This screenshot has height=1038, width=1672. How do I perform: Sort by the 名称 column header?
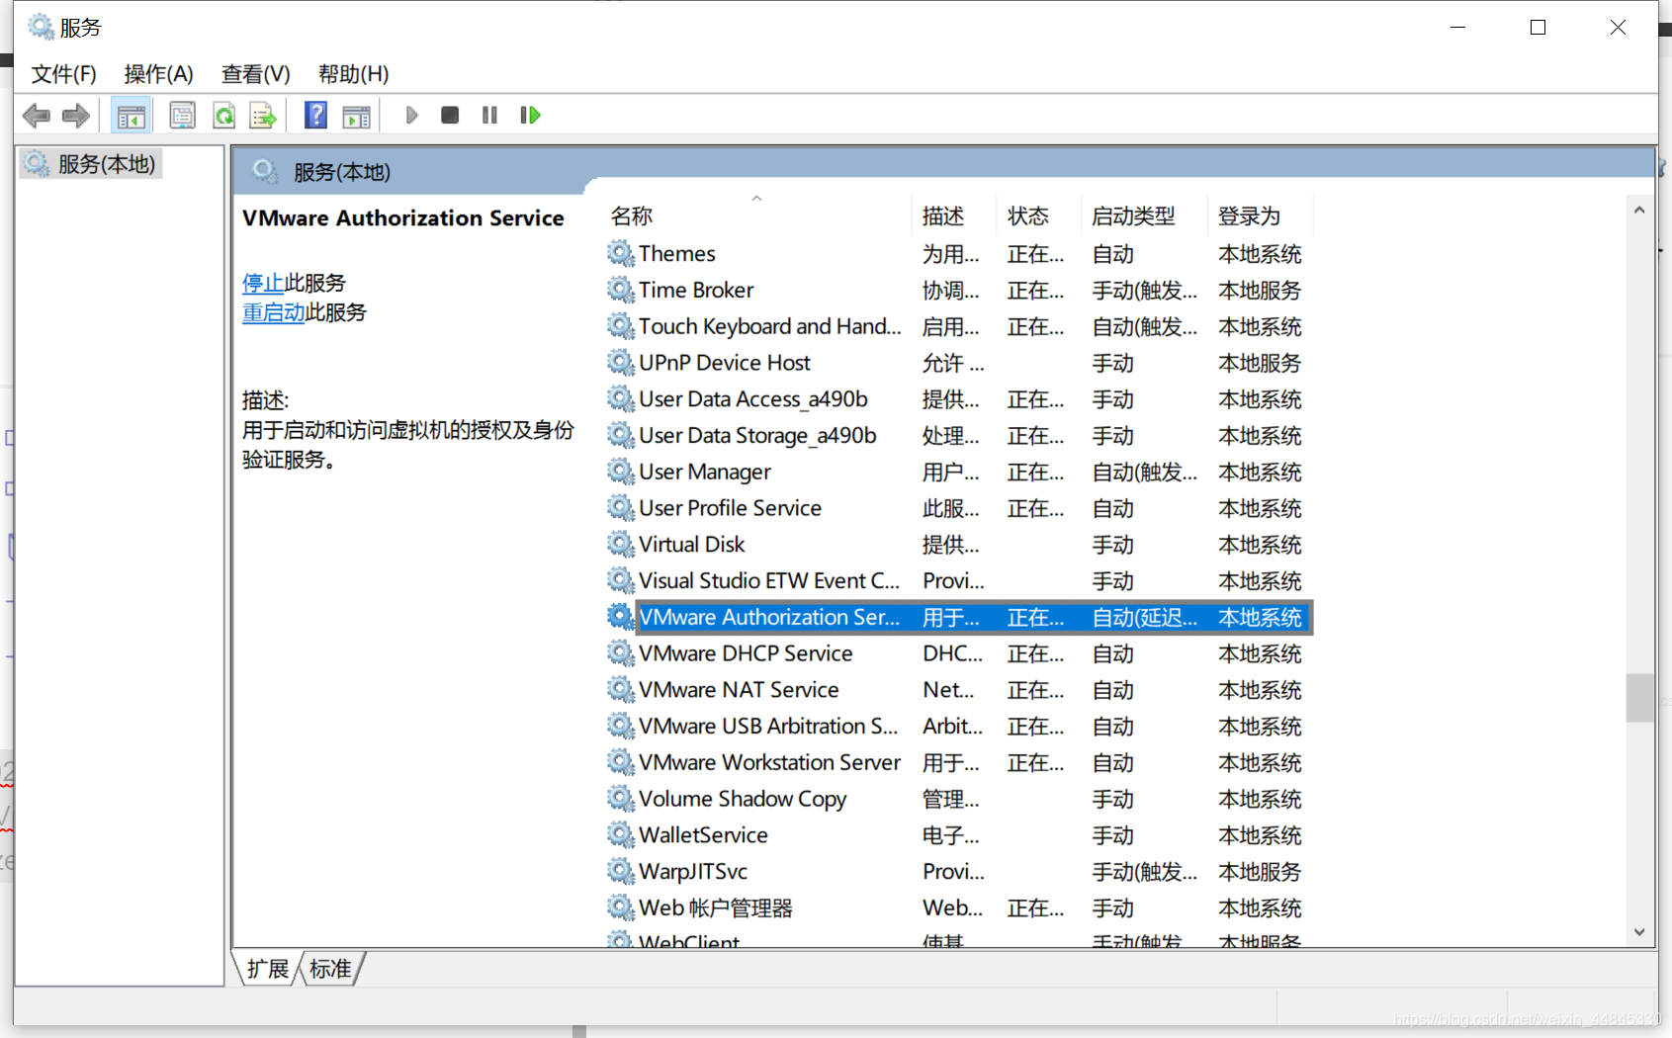(x=758, y=216)
